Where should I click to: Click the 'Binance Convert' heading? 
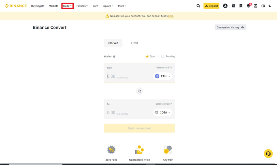pyautogui.click(x=50, y=27)
